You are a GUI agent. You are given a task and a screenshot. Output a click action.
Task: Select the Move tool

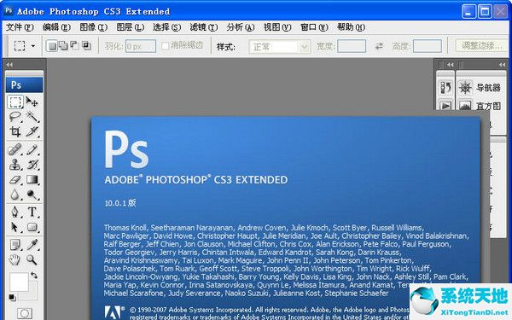point(32,102)
